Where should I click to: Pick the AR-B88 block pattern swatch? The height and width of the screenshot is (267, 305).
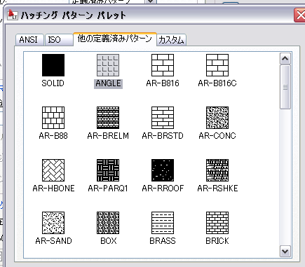tap(53, 118)
